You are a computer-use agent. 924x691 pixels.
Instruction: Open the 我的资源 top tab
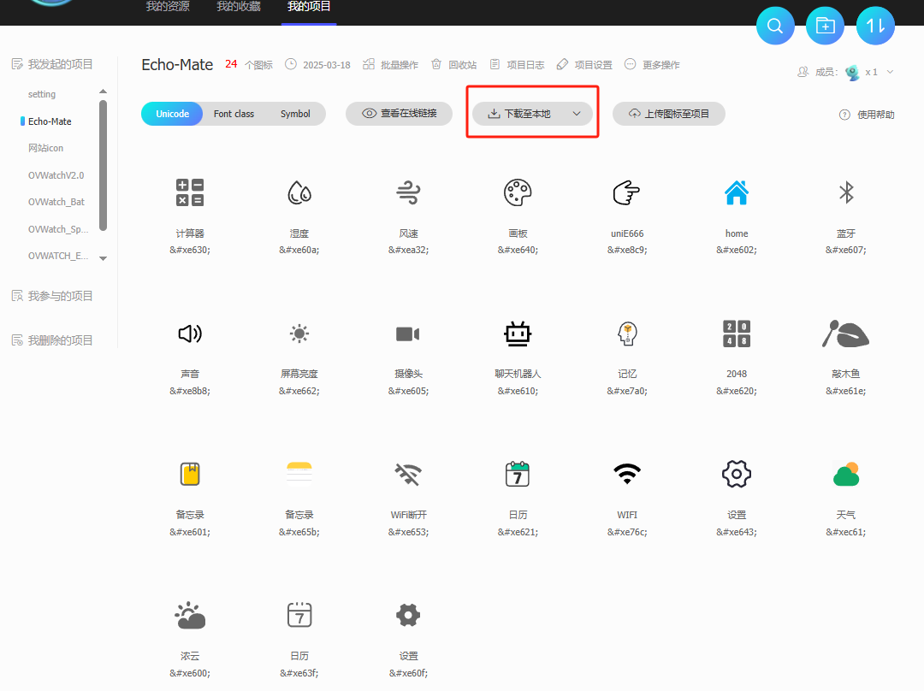pos(168,7)
